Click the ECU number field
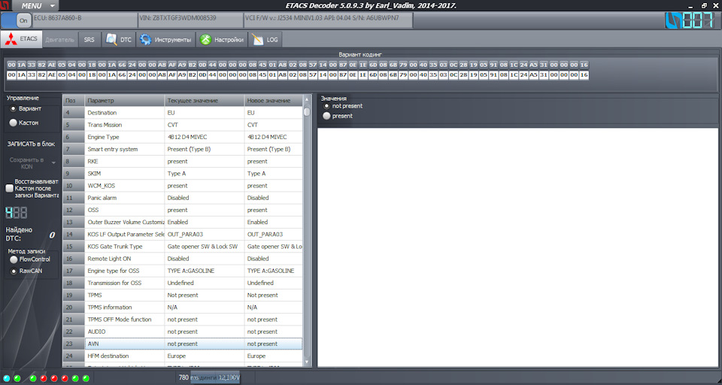The height and width of the screenshot is (385, 722). (x=85, y=20)
